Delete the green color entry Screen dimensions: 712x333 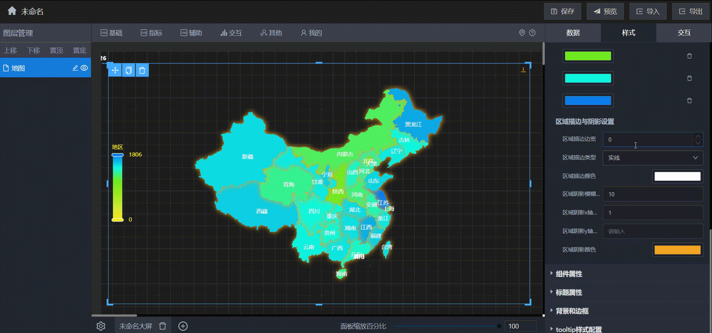[x=689, y=56]
